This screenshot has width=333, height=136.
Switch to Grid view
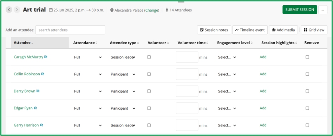tap(314, 30)
